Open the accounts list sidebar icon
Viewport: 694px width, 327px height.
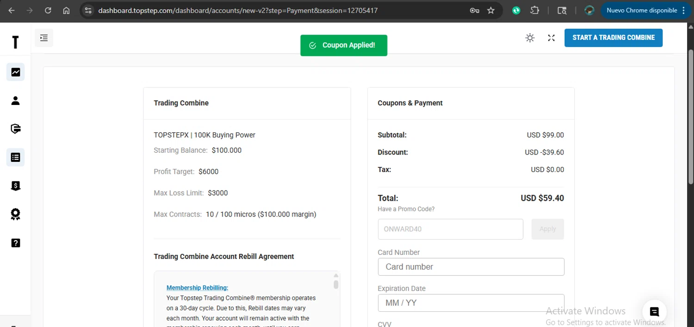16,157
